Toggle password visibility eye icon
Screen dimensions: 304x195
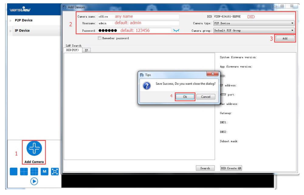coord(176,30)
